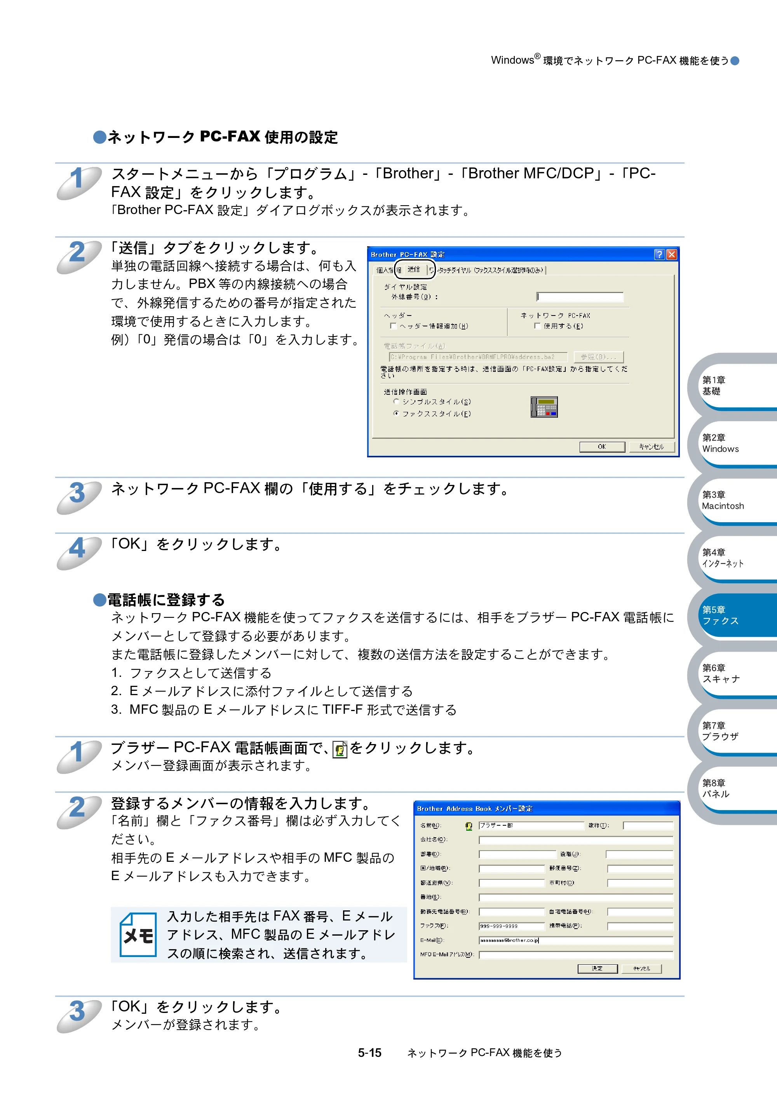Open the 個人情報 tab
The width and height of the screenshot is (777, 1100).
(x=388, y=270)
